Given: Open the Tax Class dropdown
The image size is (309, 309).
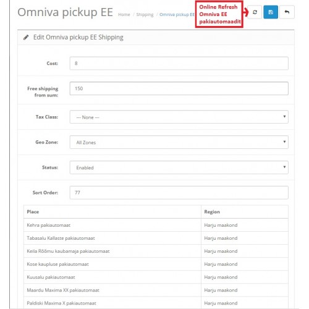Looking at the screenshot, I should (x=179, y=117).
